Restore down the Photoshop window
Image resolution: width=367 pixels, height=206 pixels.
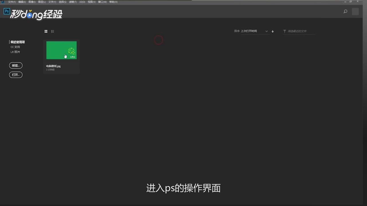pos(351,2)
